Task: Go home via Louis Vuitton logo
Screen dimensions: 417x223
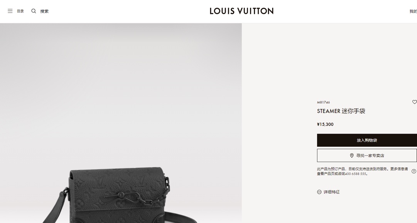Action: click(x=241, y=11)
